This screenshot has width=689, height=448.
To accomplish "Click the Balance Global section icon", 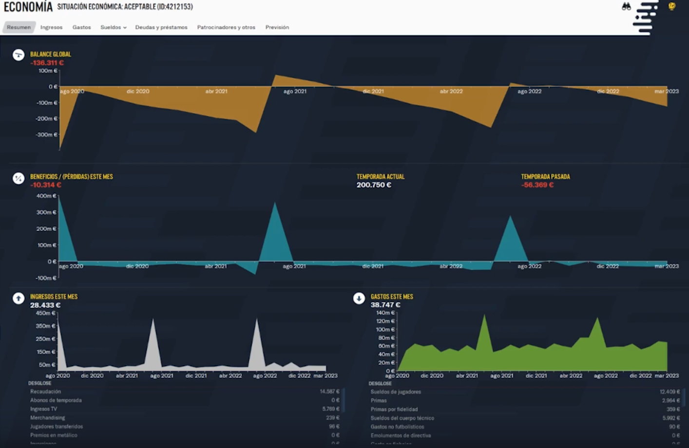I will tap(19, 55).
